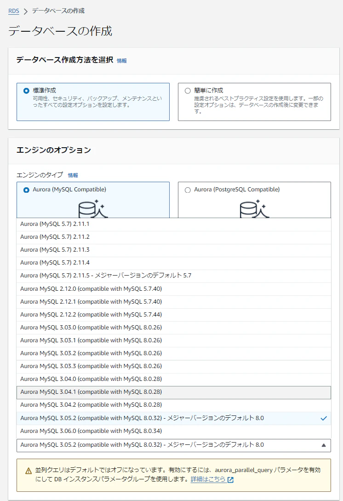343x501 pixels.
Task: Select the 標準作成 radio button
Action: pyautogui.click(x=27, y=91)
